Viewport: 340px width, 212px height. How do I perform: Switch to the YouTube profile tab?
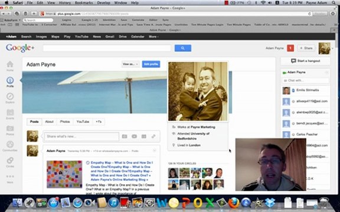coord(83,121)
